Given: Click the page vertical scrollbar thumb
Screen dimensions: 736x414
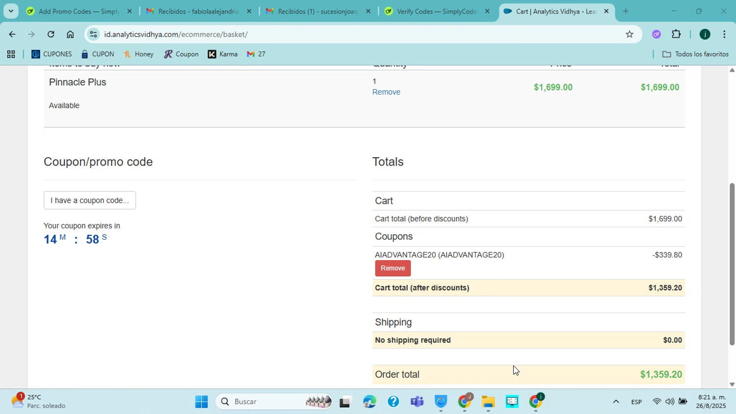Looking at the screenshot, I should click(x=732, y=264).
